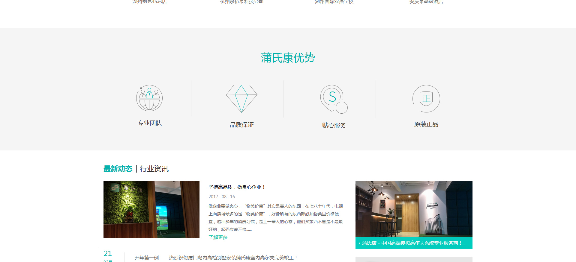Image resolution: width=576 pixels, height=262 pixels.
Task: Click the date number 21
Action: [x=108, y=253]
